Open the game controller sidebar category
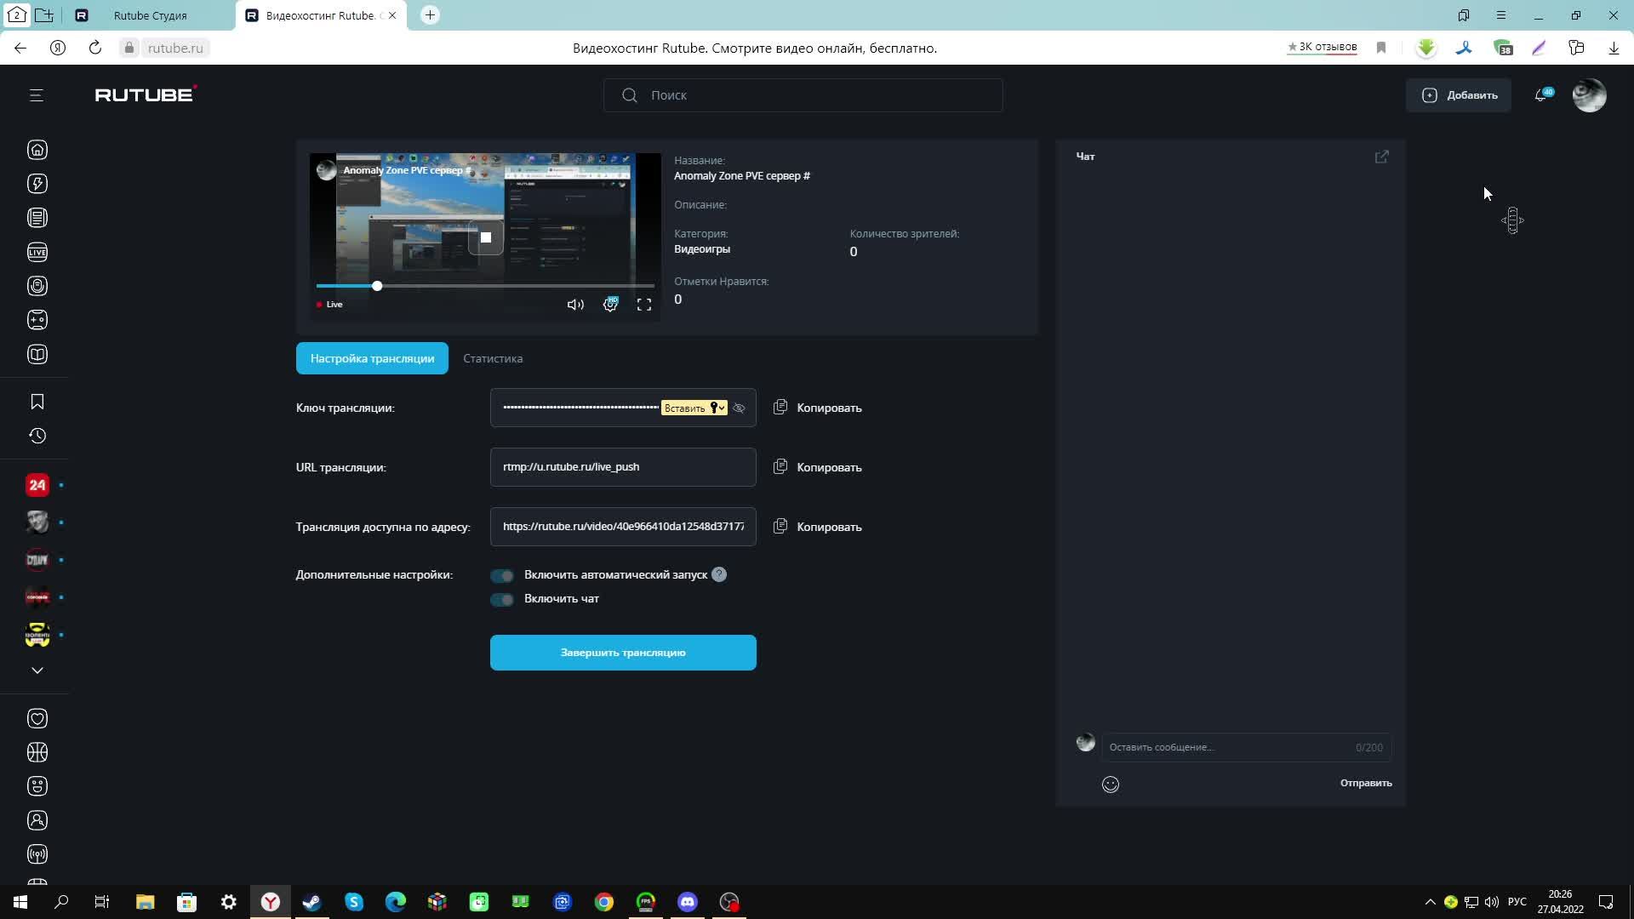 37,320
